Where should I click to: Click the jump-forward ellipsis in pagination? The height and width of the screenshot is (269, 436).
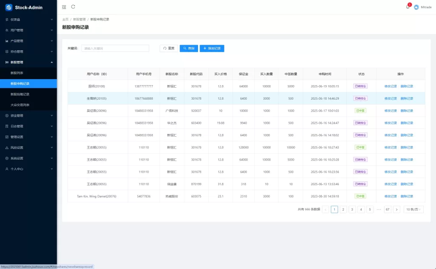point(379,209)
